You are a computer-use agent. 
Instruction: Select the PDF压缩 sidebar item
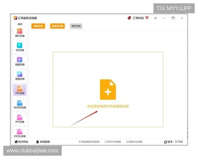point(20,90)
